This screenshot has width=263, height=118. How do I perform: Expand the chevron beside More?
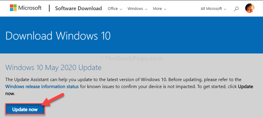tap(165, 9)
